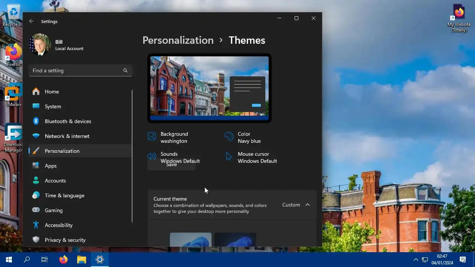This screenshot has width=475, height=267.
Task: Open the Color Navy blue setting
Action: (243, 138)
